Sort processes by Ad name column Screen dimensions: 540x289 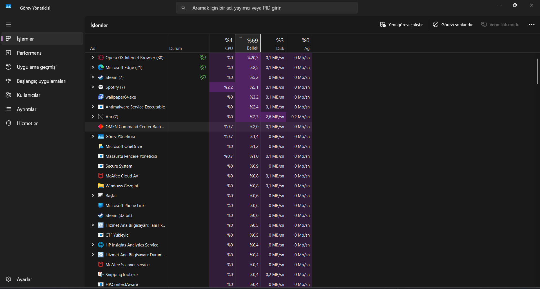[x=126, y=43]
